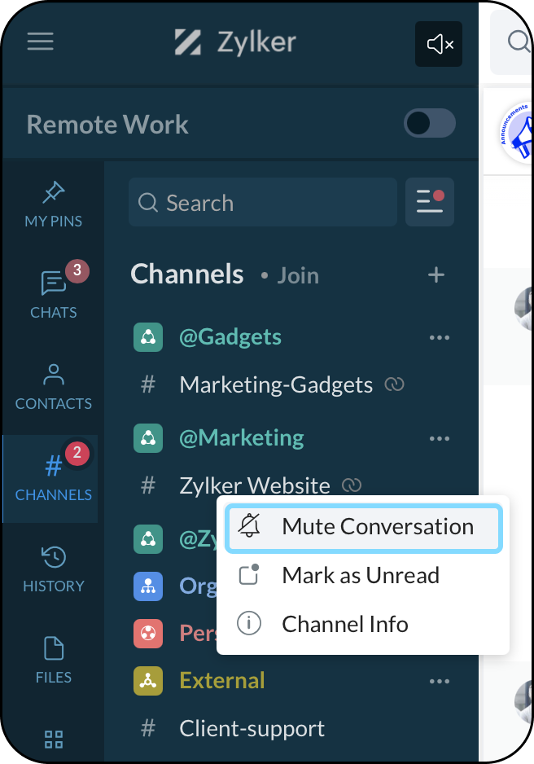Open My Pins in sidebar

54,204
